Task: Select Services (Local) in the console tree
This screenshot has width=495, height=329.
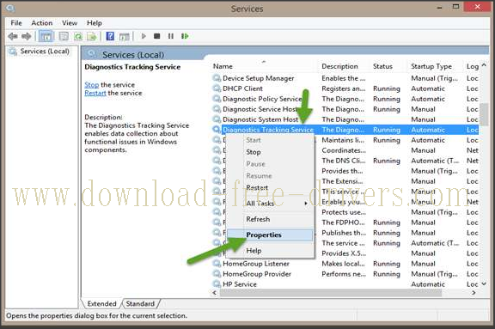Action: point(45,51)
